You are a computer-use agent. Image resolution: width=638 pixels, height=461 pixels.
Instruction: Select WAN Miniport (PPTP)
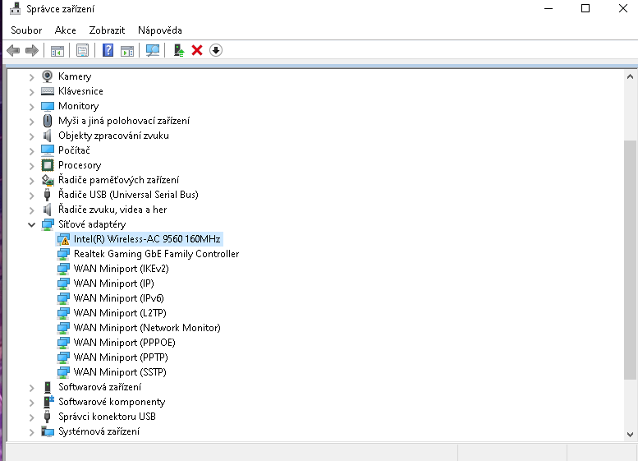pyautogui.click(x=121, y=357)
